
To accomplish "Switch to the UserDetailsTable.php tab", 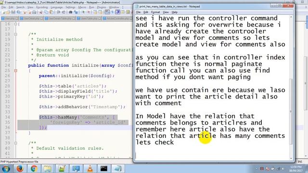I will tap(60, 18).
